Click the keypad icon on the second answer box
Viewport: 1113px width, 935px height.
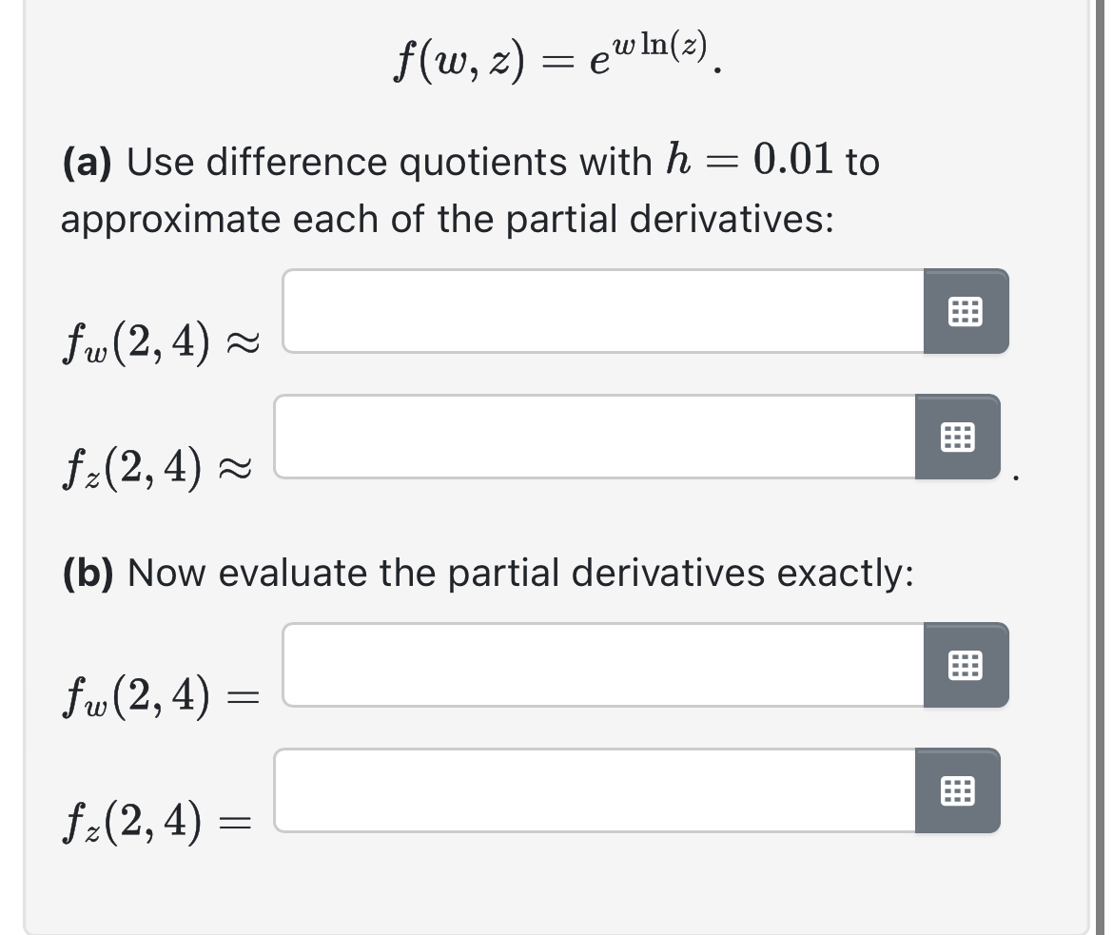click(x=958, y=438)
